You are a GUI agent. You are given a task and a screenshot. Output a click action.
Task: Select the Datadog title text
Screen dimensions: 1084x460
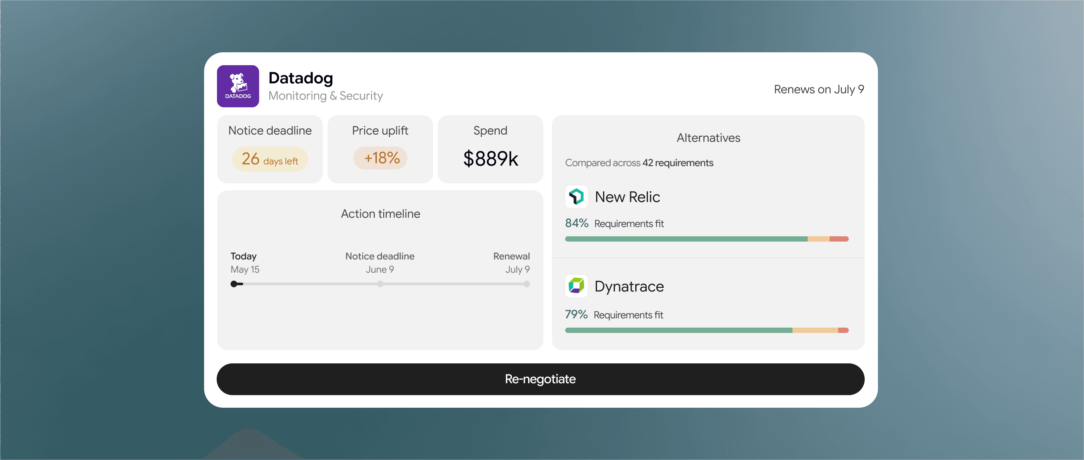click(300, 78)
